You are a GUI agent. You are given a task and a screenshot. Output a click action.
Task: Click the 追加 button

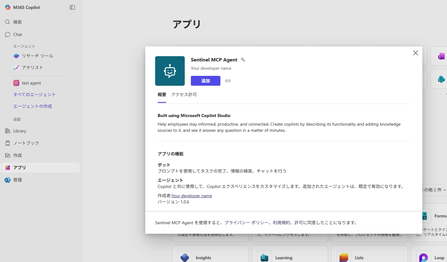click(206, 81)
